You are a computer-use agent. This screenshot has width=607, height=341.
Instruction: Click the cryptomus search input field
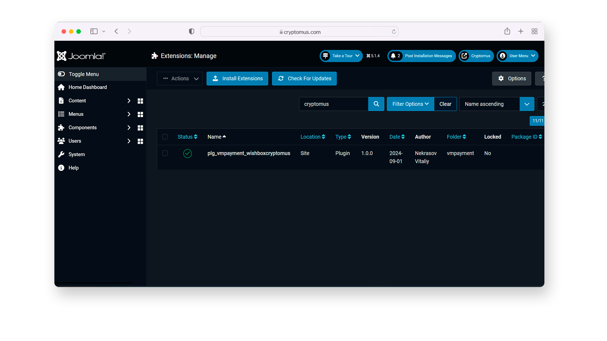(x=334, y=104)
